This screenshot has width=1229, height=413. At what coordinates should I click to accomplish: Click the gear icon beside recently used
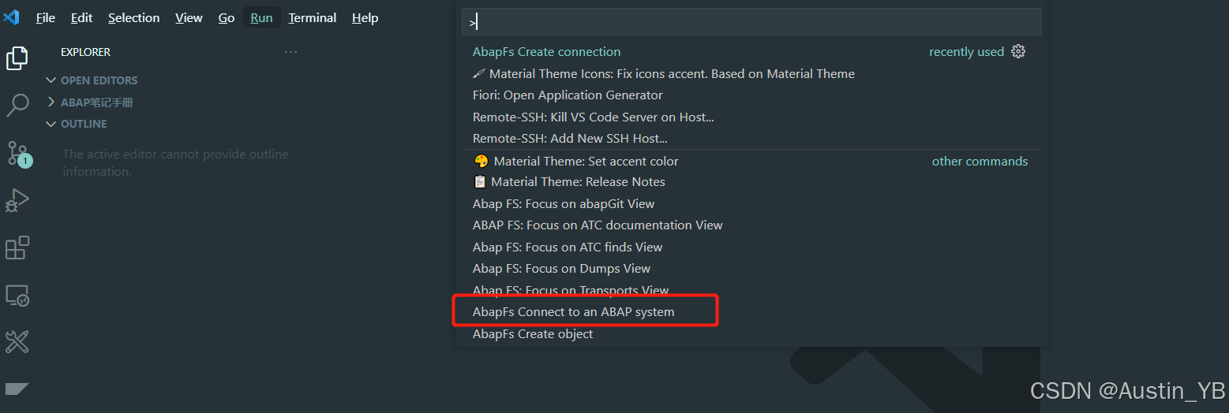pyautogui.click(x=1018, y=52)
